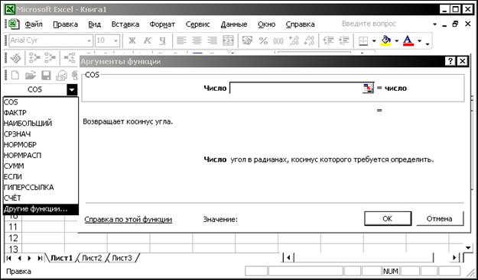The image size is (478, 280).
Task: Apply percent style format
Action: (x=263, y=40)
